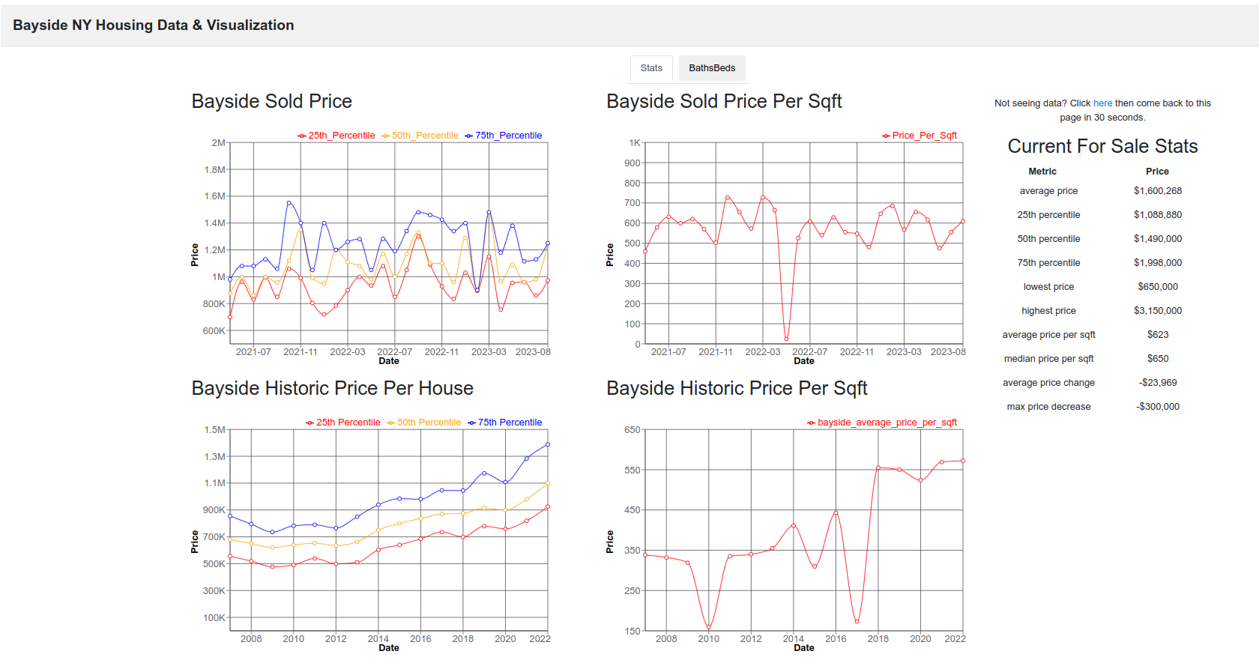
Task: Click the 2010 low point in Historic Price Per Sqft
Action: click(x=709, y=627)
